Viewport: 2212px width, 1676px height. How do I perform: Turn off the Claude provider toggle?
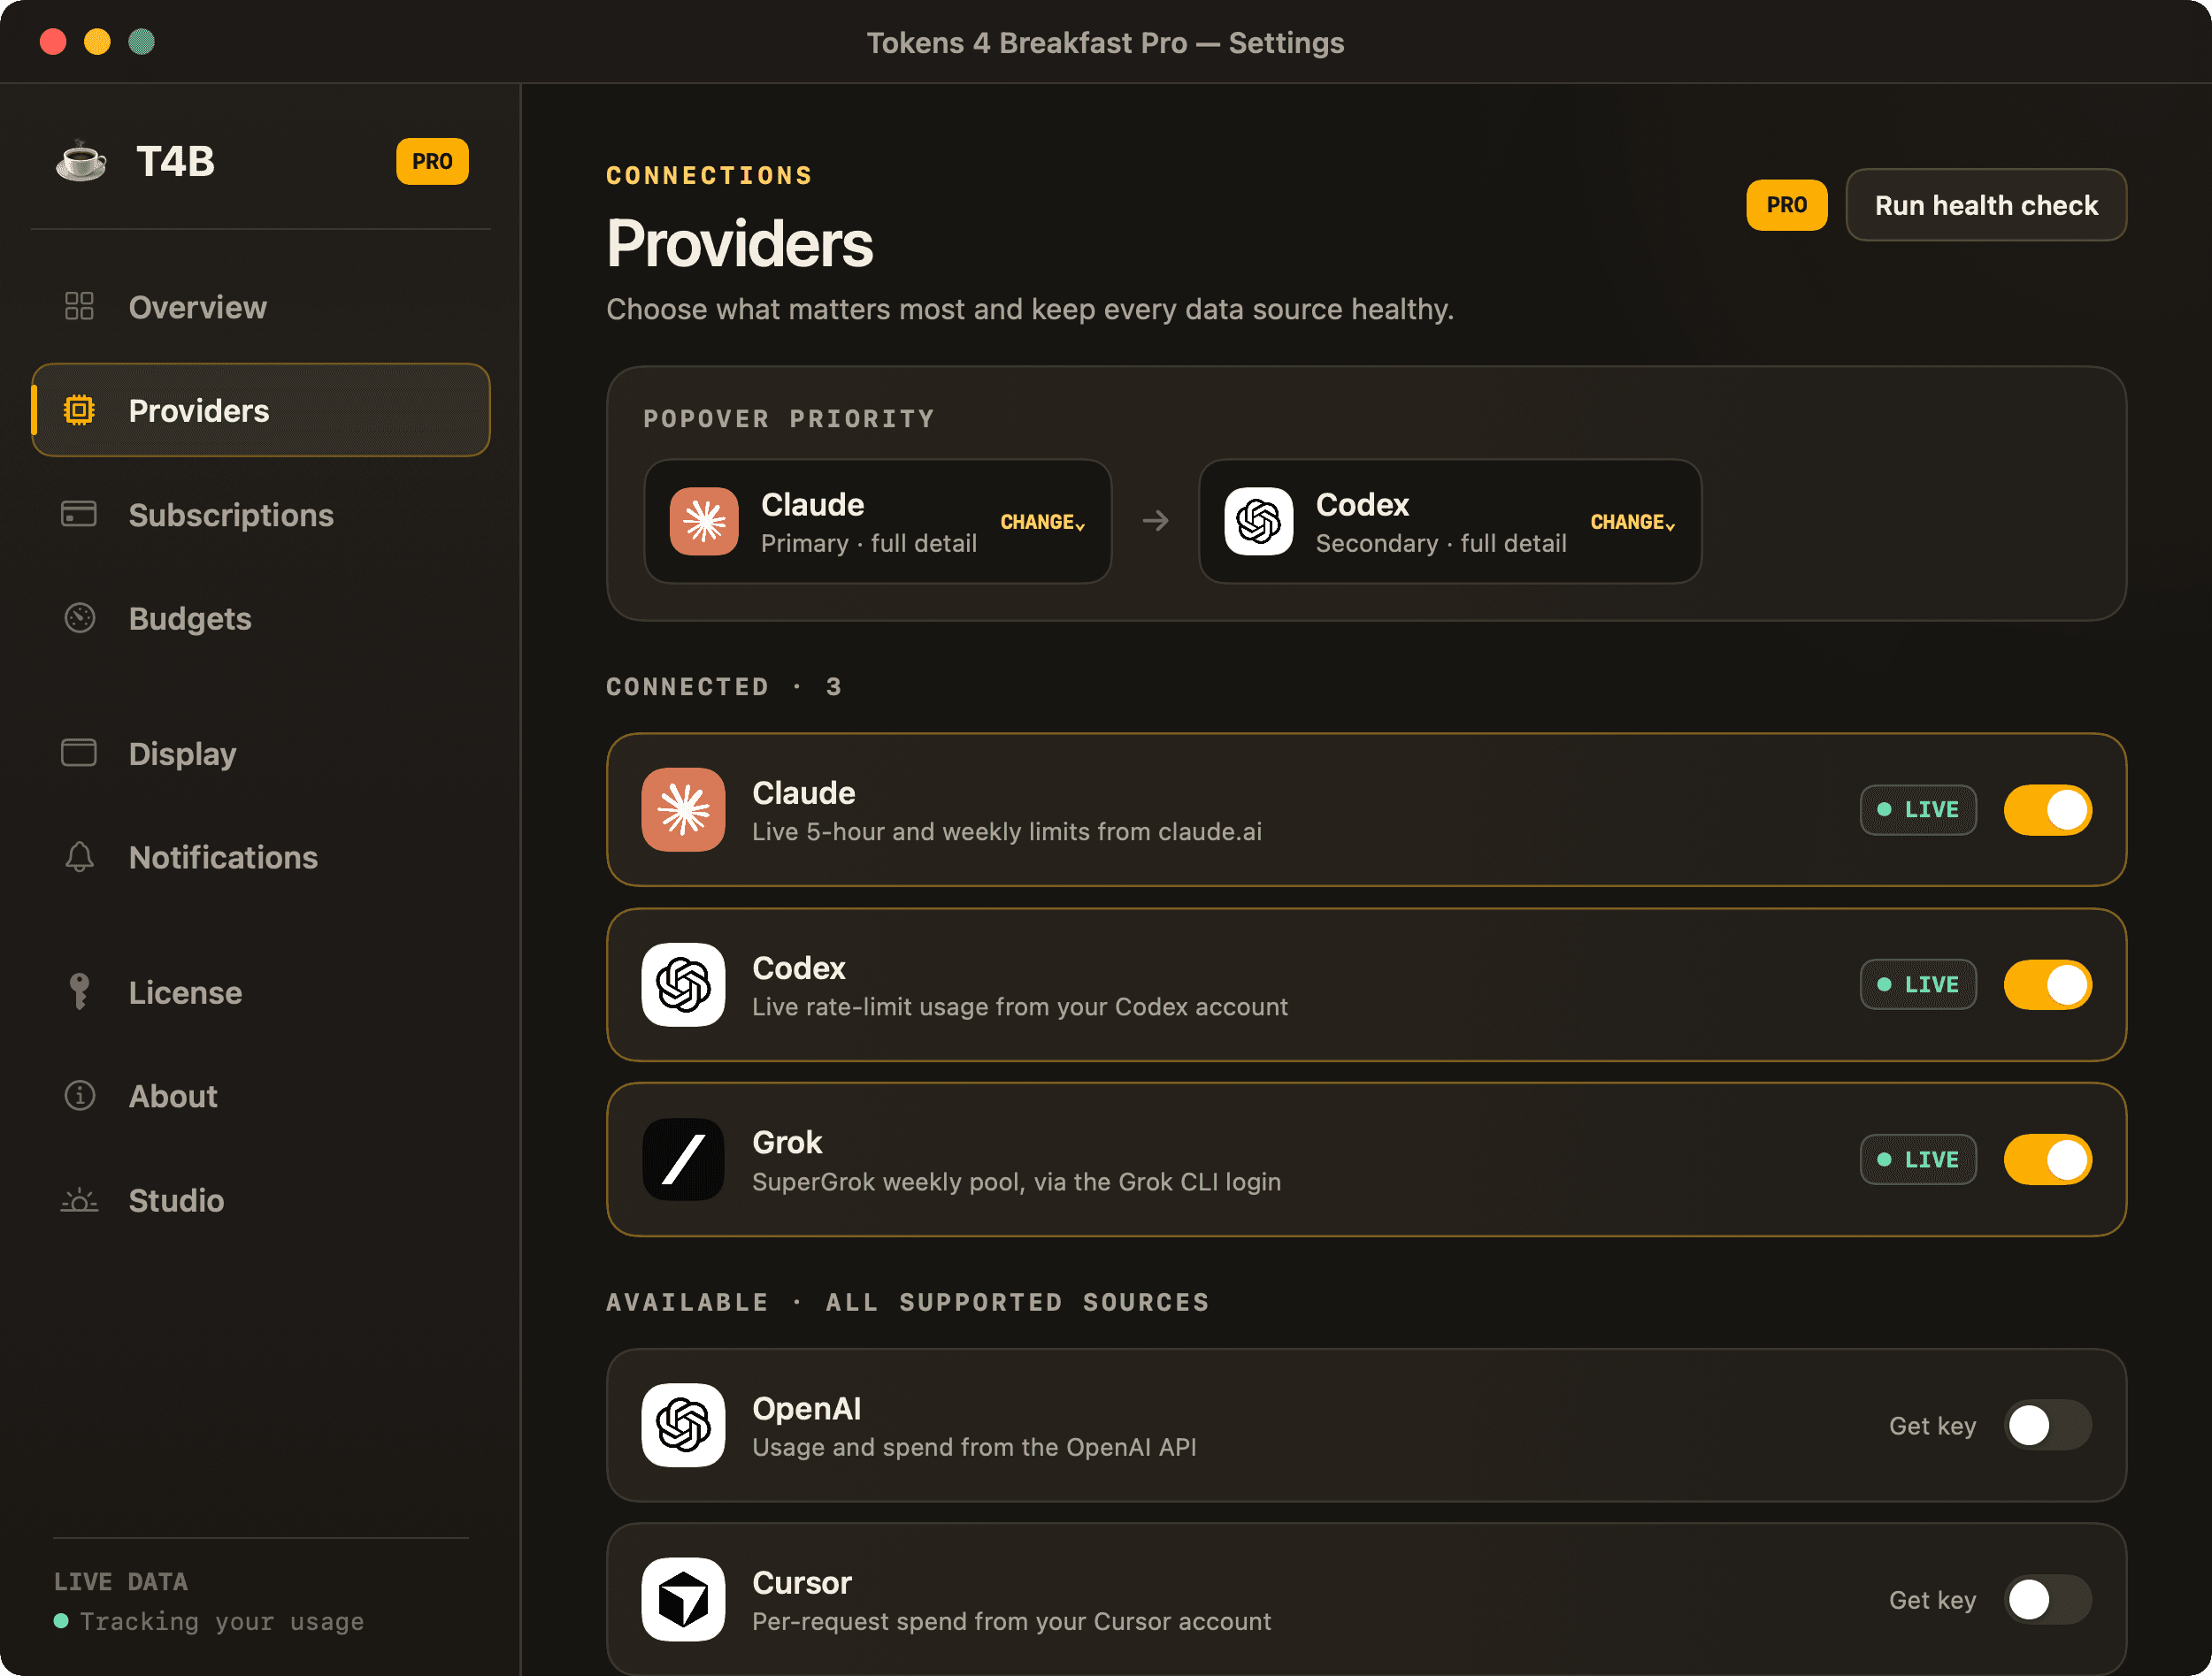coord(2047,809)
